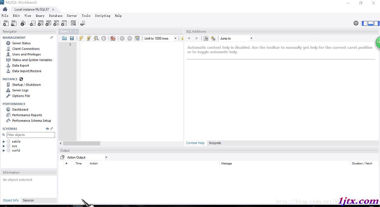Close the Local instance MySQL57 tab

coord(53,9)
